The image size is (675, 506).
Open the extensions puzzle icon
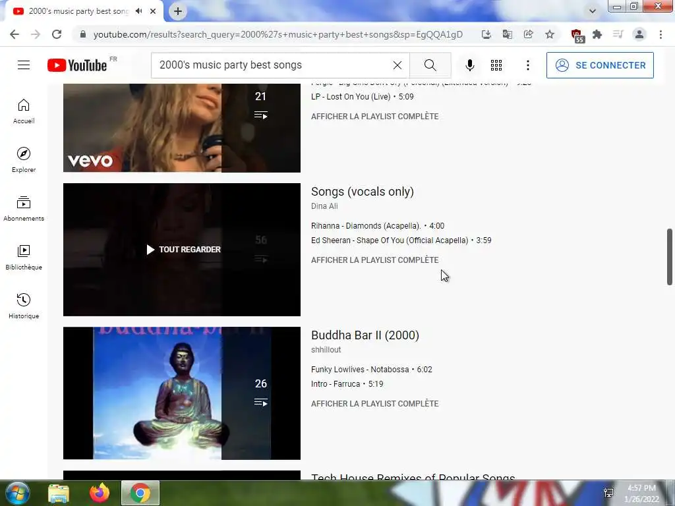597,34
